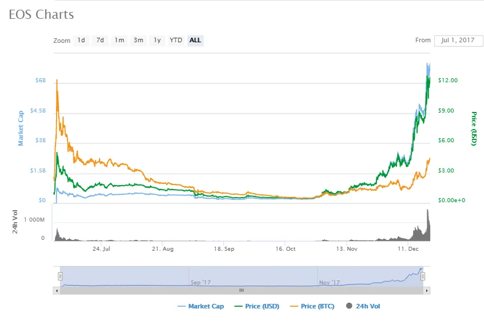Screen dimensions: 484x321
Task: Set zoom range to 1y
Action: (x=157, y=41)
